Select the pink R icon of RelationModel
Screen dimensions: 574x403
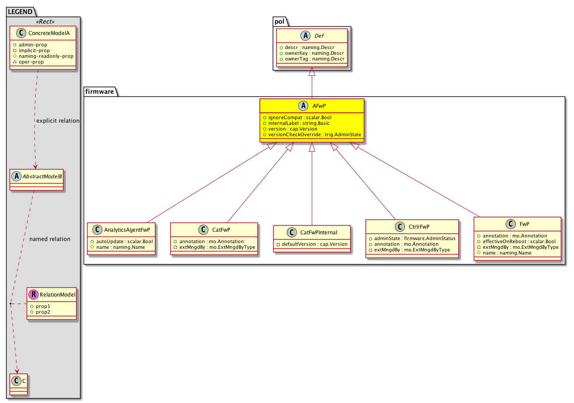point(33,295)
